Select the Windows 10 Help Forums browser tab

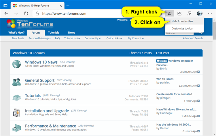click(x=37, y=6)
